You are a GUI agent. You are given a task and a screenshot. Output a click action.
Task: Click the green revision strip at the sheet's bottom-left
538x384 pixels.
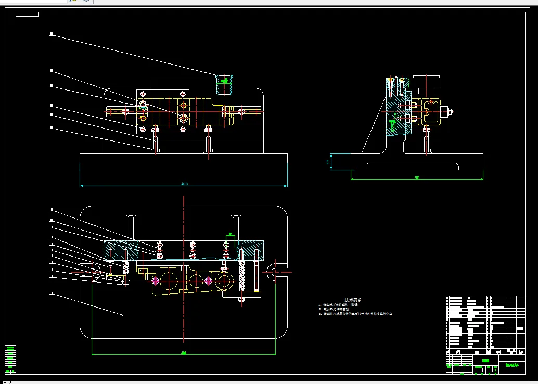[10, 360]
